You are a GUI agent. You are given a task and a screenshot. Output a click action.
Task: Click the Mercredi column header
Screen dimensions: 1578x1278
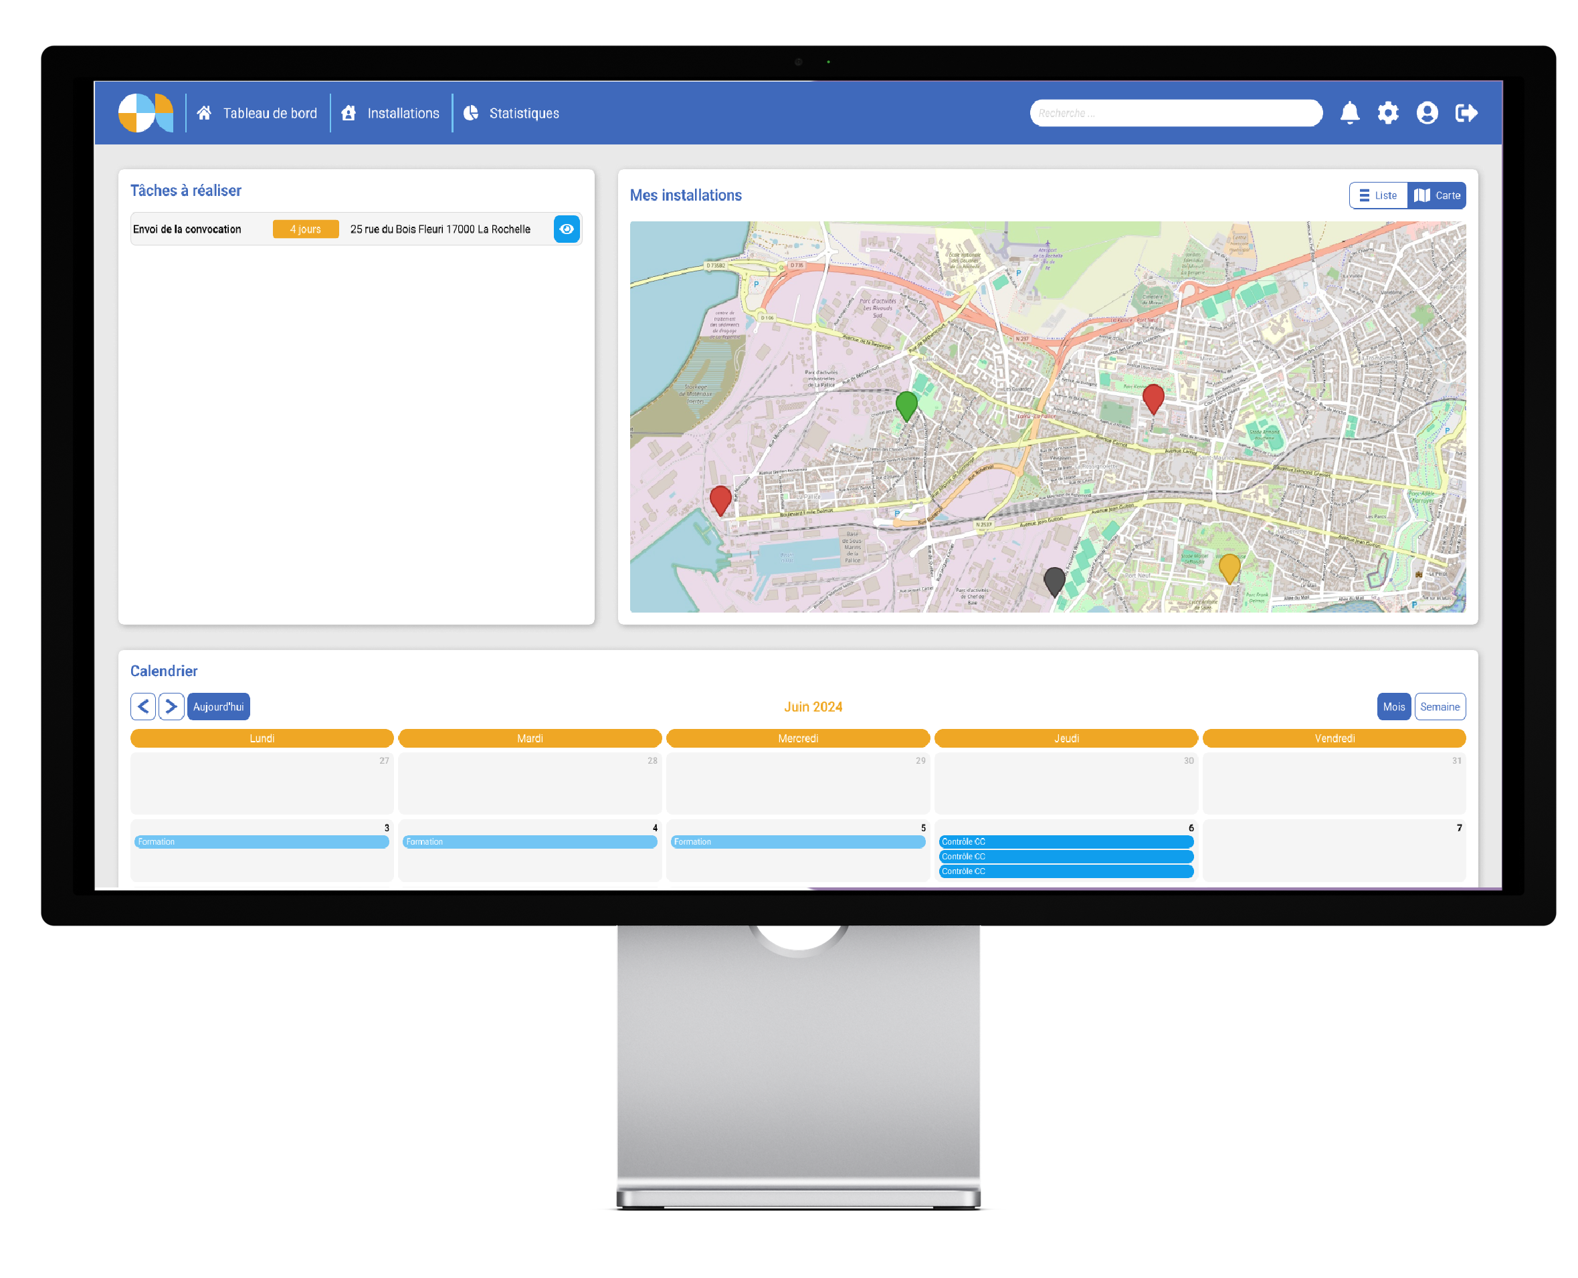pyautogui.click(x=797, y=737)
